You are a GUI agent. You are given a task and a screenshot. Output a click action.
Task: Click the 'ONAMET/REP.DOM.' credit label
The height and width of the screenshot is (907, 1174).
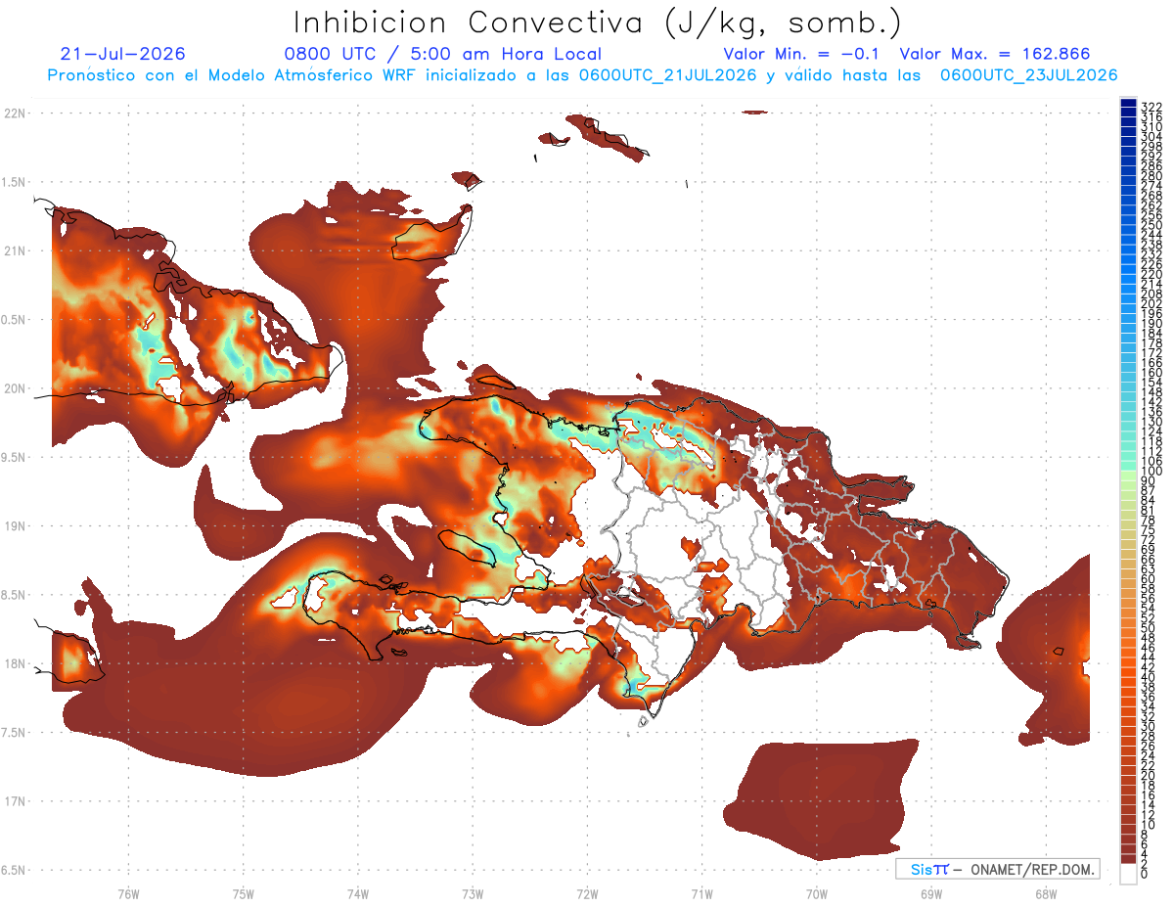click(1031, 869)
